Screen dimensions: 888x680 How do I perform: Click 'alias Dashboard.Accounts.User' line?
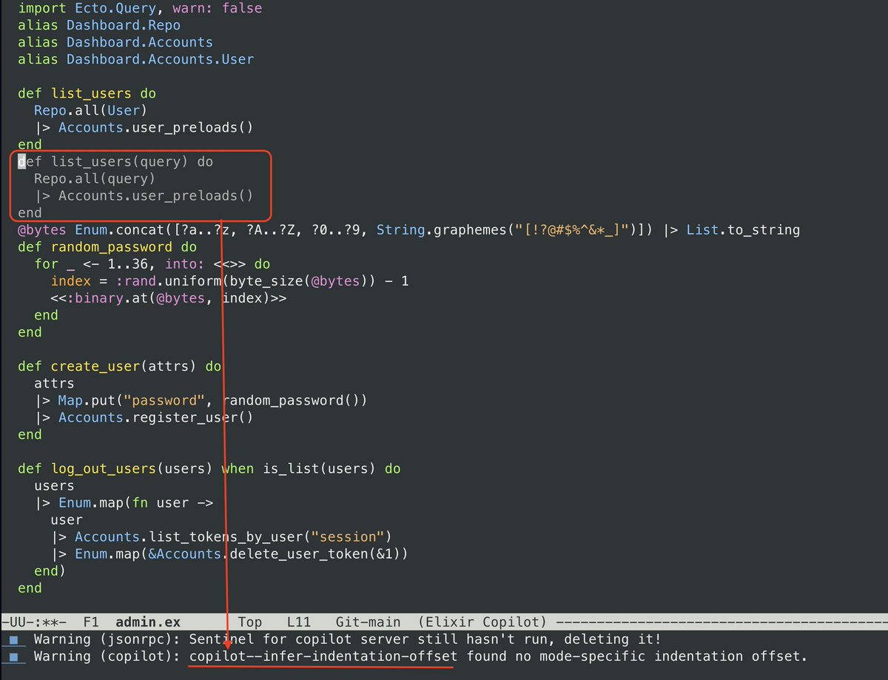[x=135, y=59]
